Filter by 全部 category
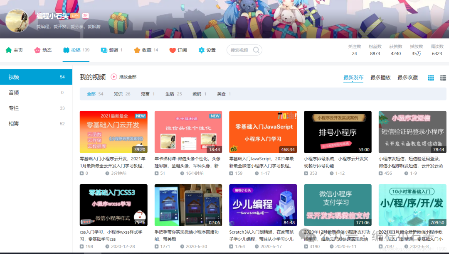This screenshot has height=254, width=449. (x=95, y=94)
